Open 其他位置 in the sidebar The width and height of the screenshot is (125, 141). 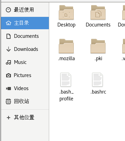tap(25, 118)
